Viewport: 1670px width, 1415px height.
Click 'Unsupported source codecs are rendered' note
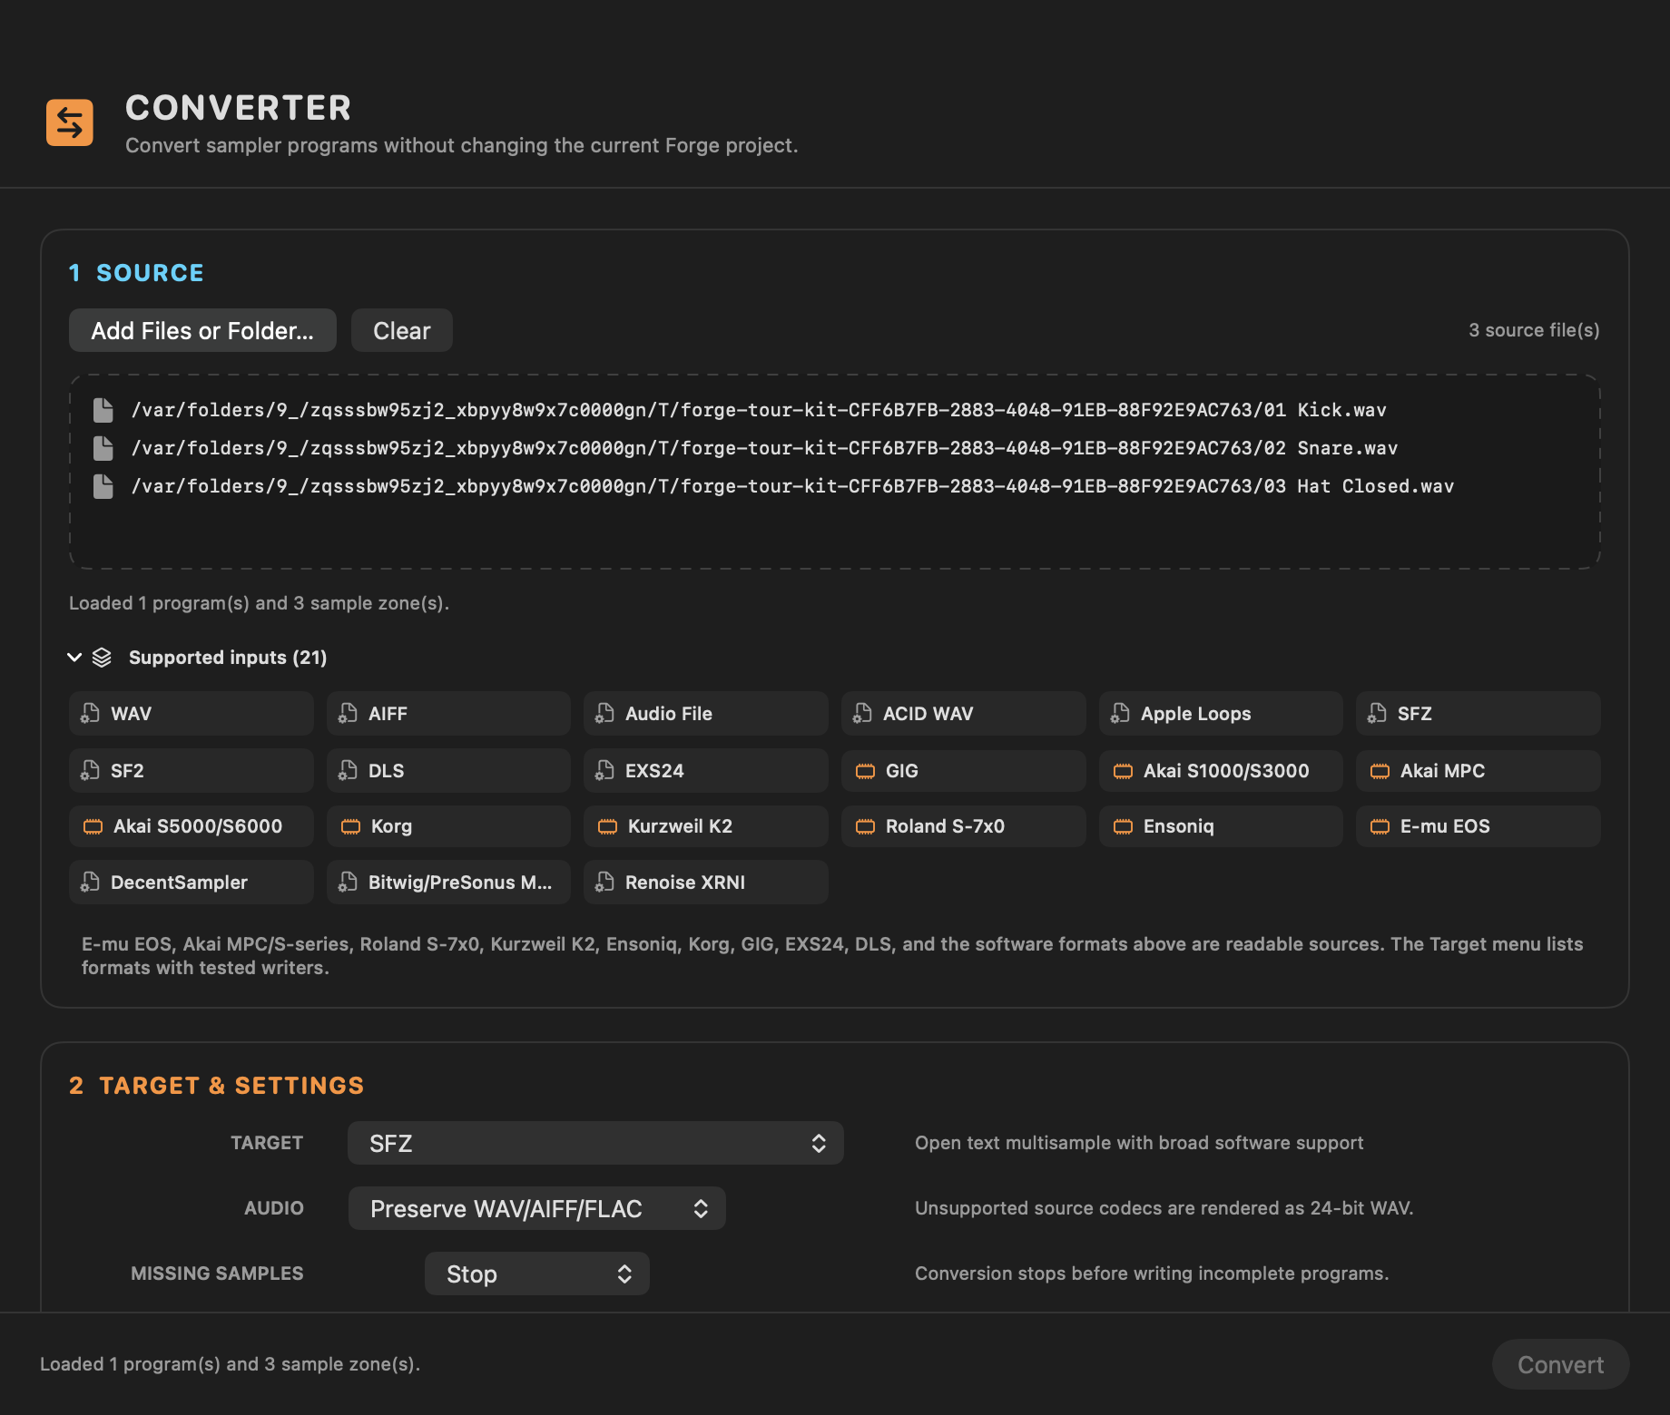click(x=1164, y=1208)
